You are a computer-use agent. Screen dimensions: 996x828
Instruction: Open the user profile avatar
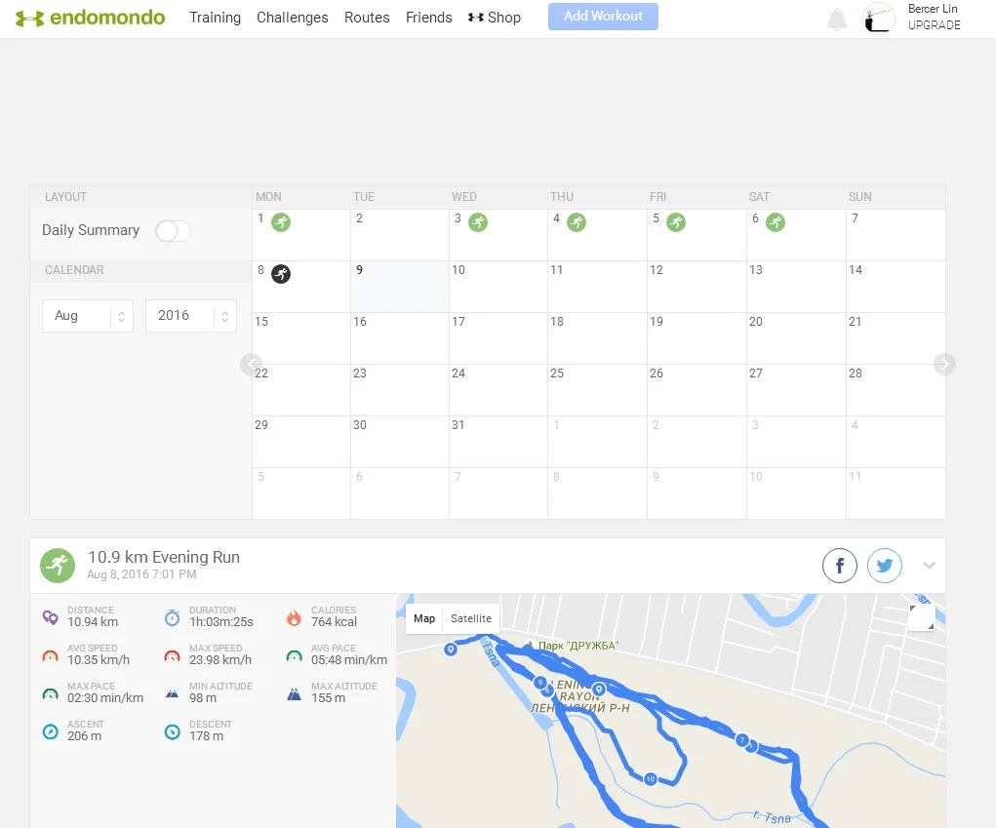(880, 18)
